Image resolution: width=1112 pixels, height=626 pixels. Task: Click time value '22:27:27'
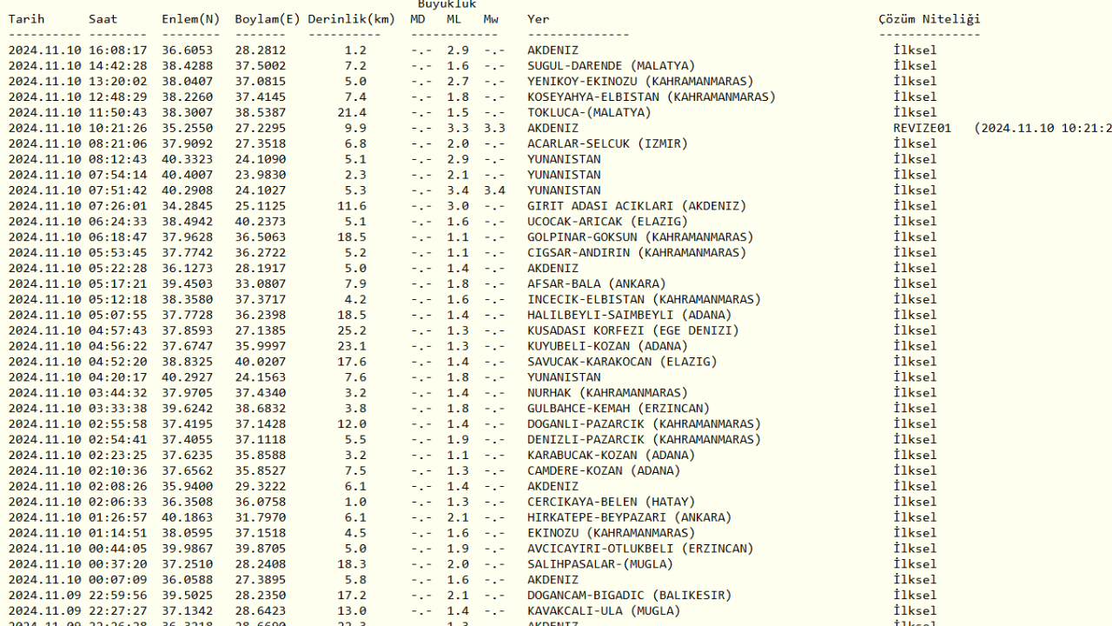click(x=118, y=612)
